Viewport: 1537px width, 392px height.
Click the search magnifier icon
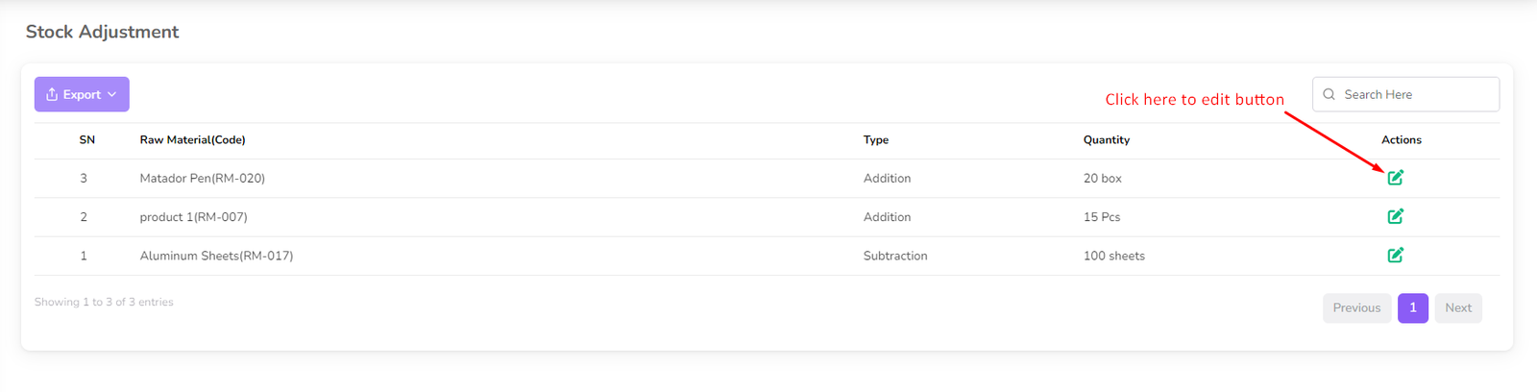pyautogui.click(x=1330, y=94)
